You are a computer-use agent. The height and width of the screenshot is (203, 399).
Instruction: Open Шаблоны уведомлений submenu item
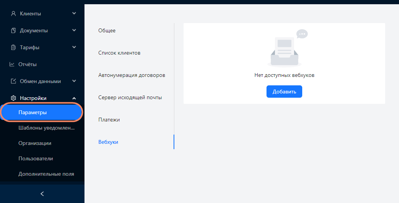[x=46, y=128]
